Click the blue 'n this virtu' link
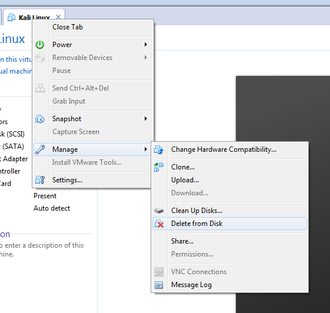The image size is (330, 313). [x=16, y=59]
